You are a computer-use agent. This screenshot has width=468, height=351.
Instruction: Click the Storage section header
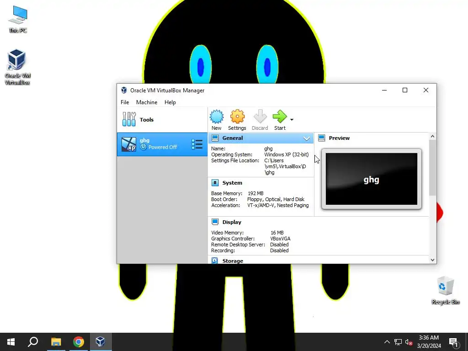click(233, 261)
